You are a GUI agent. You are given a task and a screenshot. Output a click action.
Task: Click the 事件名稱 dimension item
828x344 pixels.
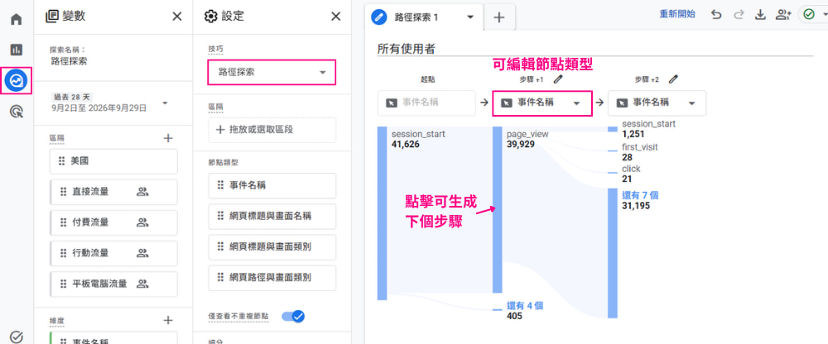[x=113, y=337]
